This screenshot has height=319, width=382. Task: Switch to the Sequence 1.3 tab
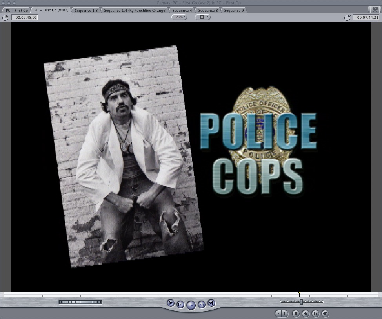click(86, 10)
